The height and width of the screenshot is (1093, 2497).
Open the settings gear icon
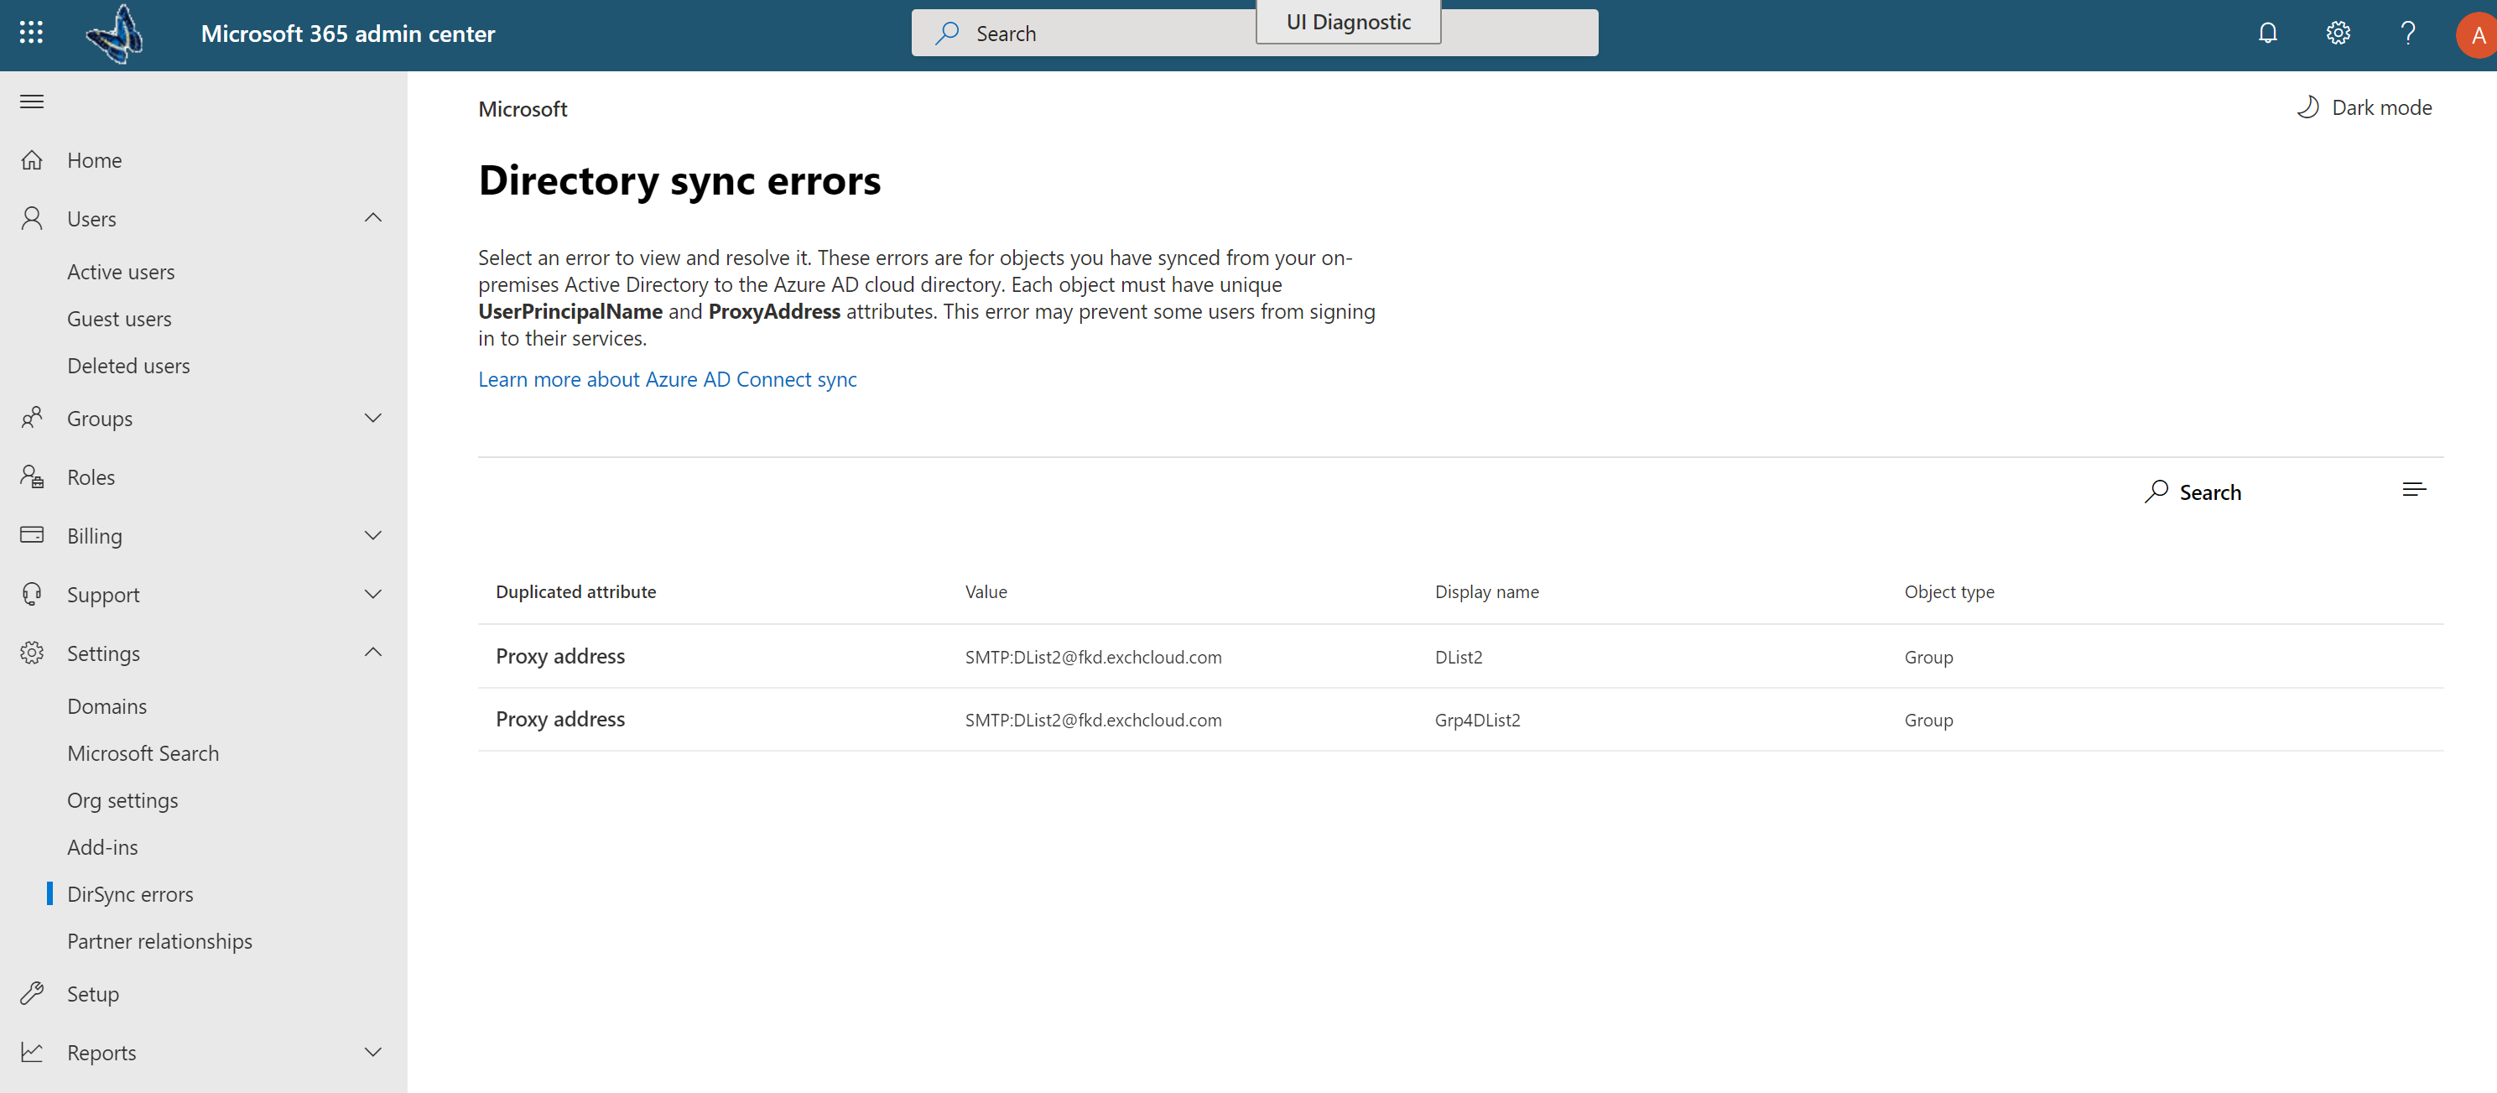2338,34
